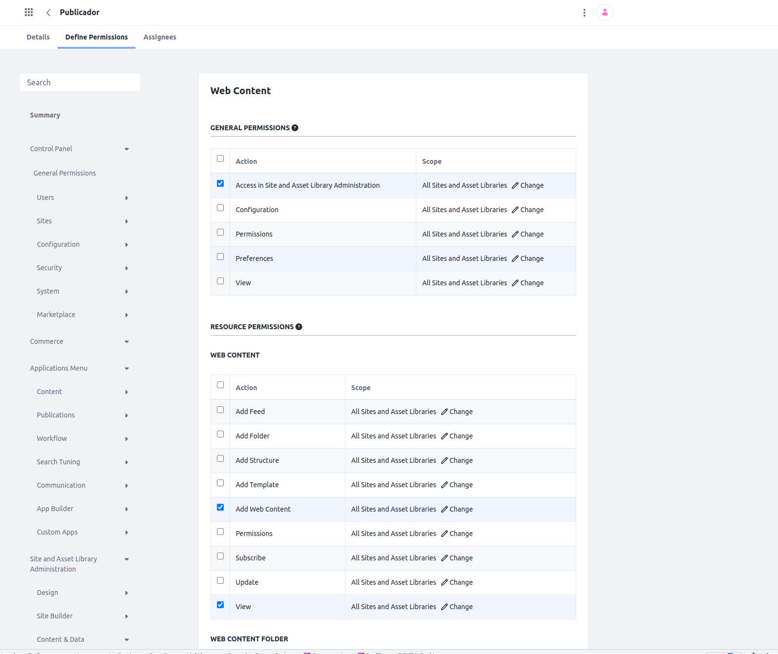Collapse the Commerce section
The width and height of the screenshot is (778, 654).
tap(127, 342)
